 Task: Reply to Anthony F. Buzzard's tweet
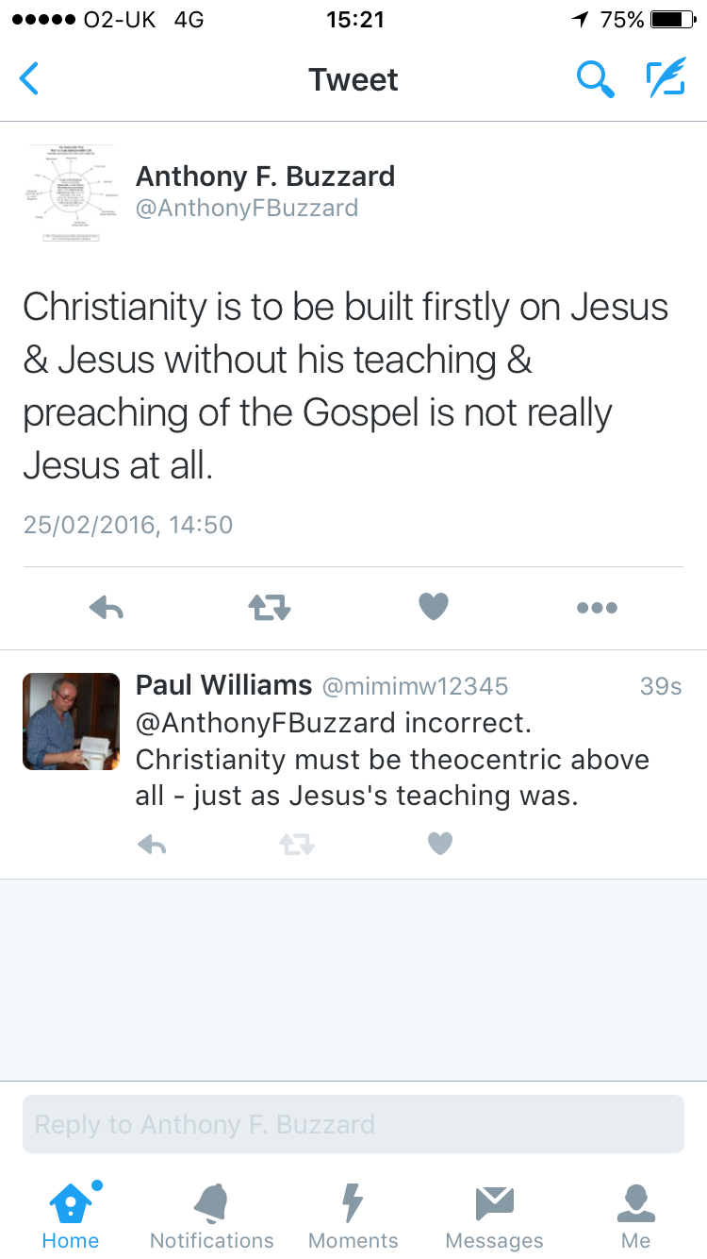tap(107, 608)
